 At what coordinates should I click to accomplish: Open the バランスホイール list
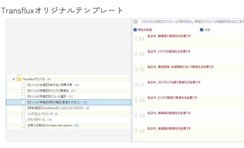pyautogui.click(x=36, y=120)
